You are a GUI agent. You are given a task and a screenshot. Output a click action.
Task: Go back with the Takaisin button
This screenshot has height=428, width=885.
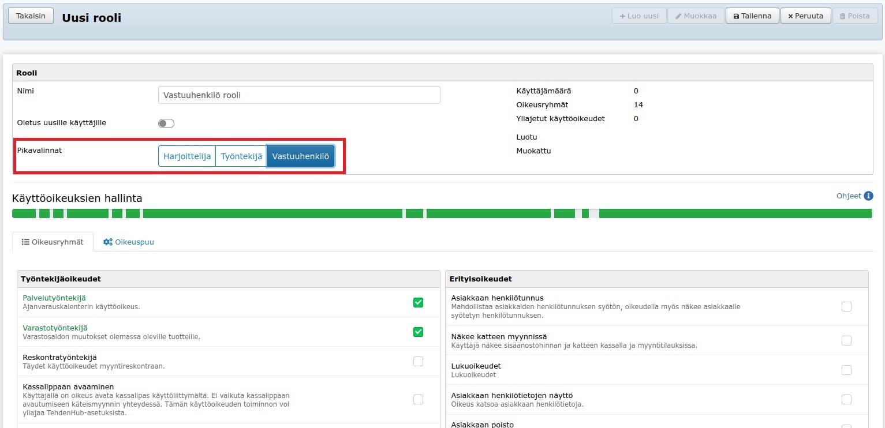[x=31, y=16]
